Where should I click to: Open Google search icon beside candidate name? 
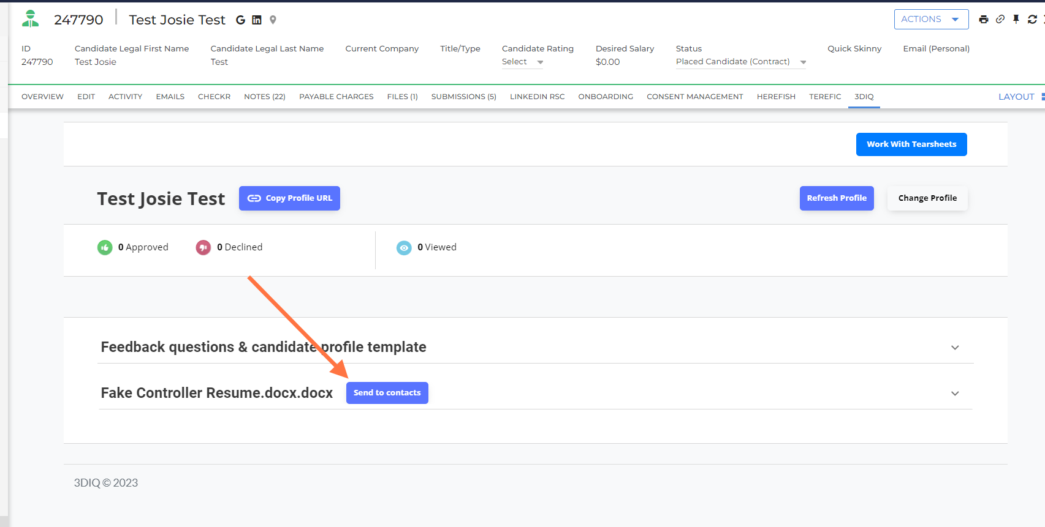241,20
